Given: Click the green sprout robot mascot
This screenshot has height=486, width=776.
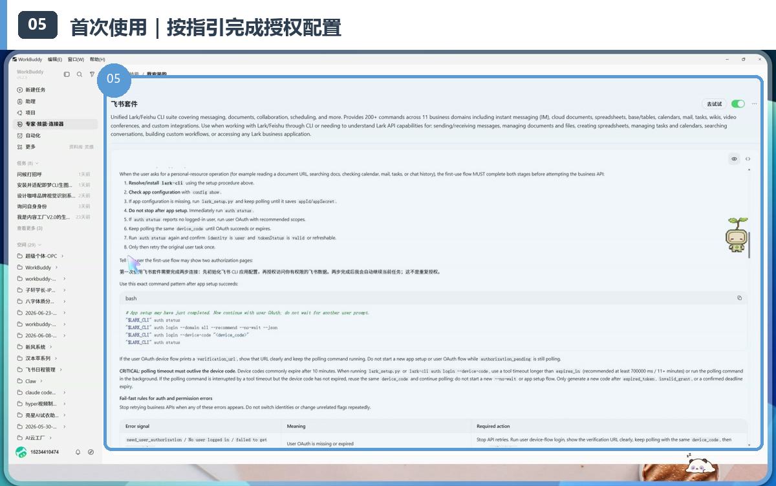Looking at the screenshot, I should tap(737, 234).
